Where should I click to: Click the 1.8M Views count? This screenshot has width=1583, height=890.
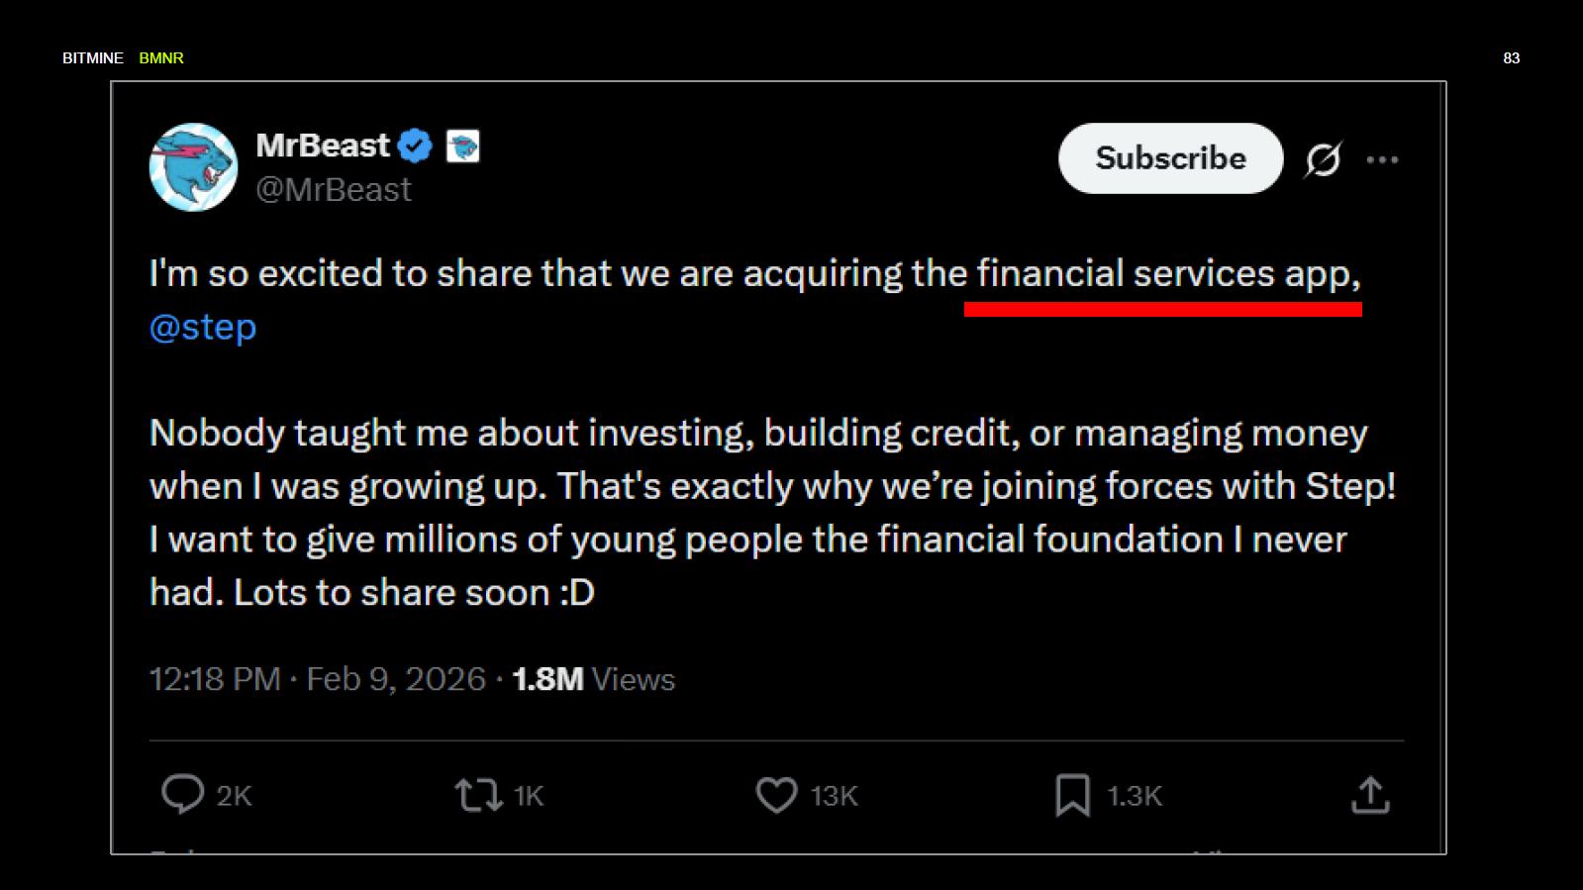point(593,679)
